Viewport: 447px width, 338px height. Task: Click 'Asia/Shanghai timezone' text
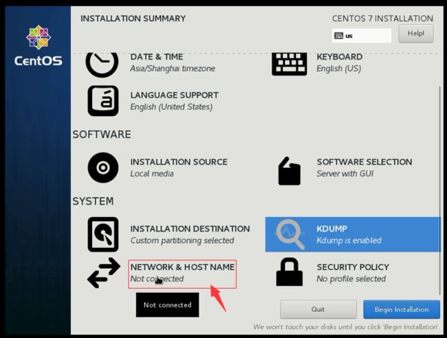[173, 69]
